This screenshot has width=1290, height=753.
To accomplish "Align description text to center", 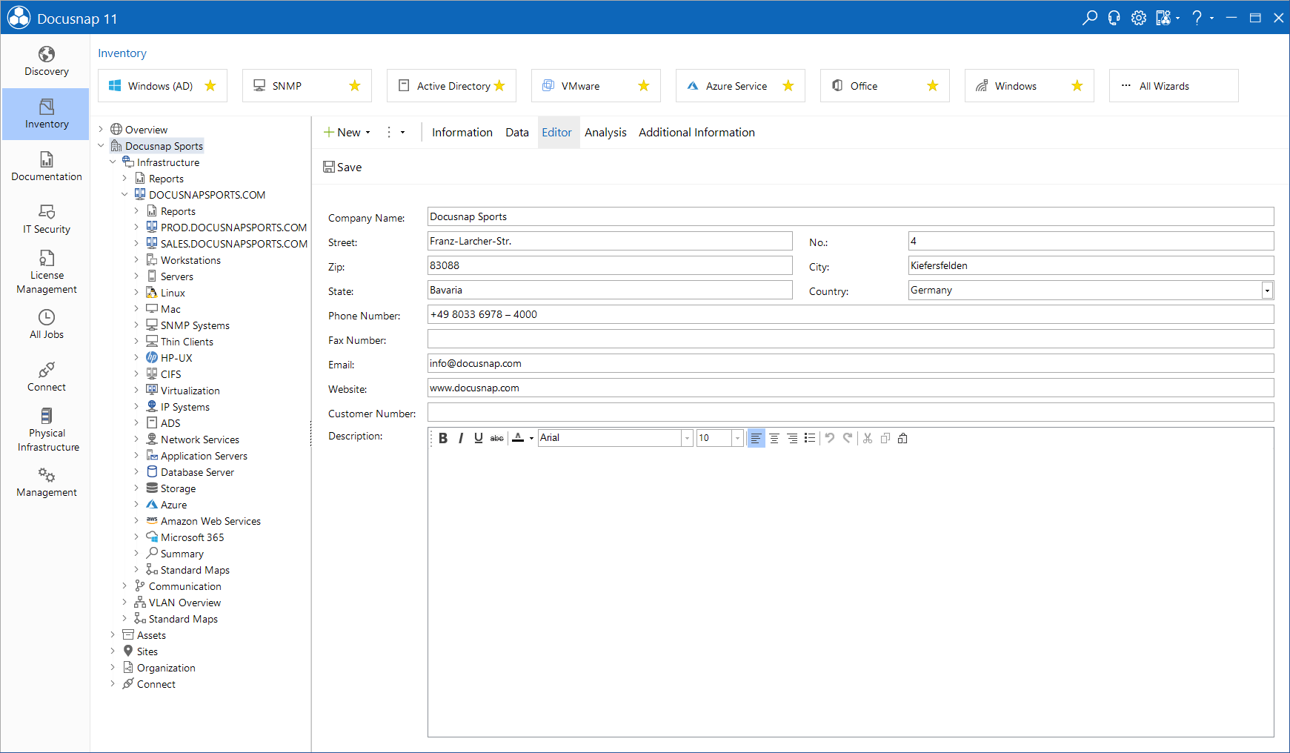I will tap(774, 438).
